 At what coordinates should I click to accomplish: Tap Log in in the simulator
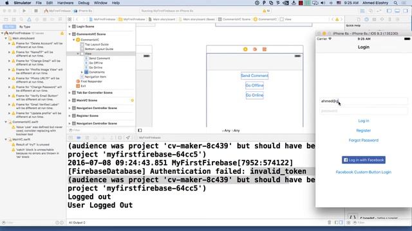(364, 121)
